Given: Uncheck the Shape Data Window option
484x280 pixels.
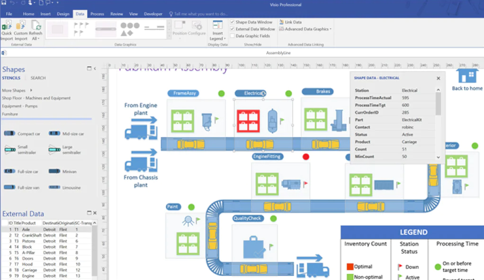Looking at the screenshot, I should [232, 22].
